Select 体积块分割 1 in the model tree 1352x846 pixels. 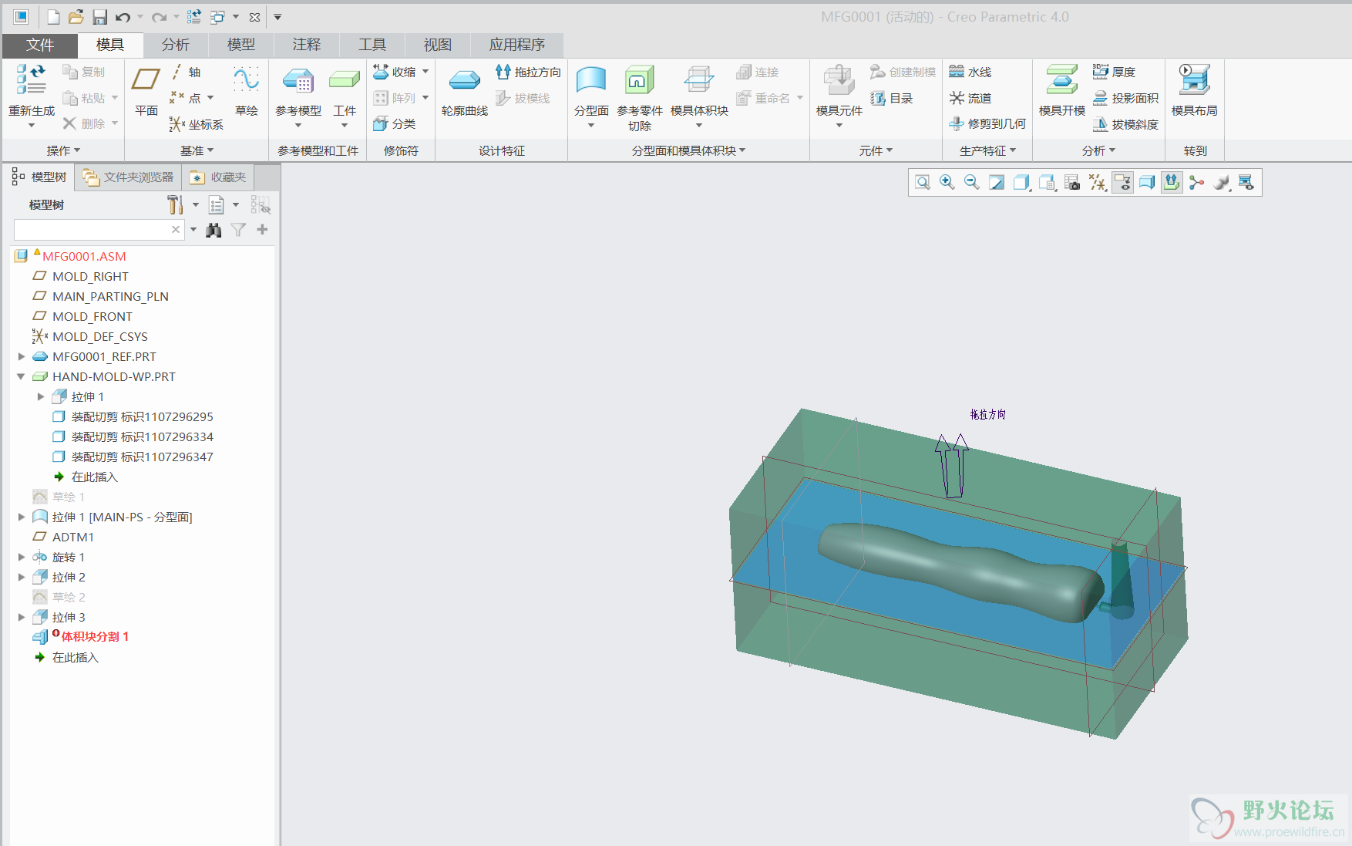(95, 636)
